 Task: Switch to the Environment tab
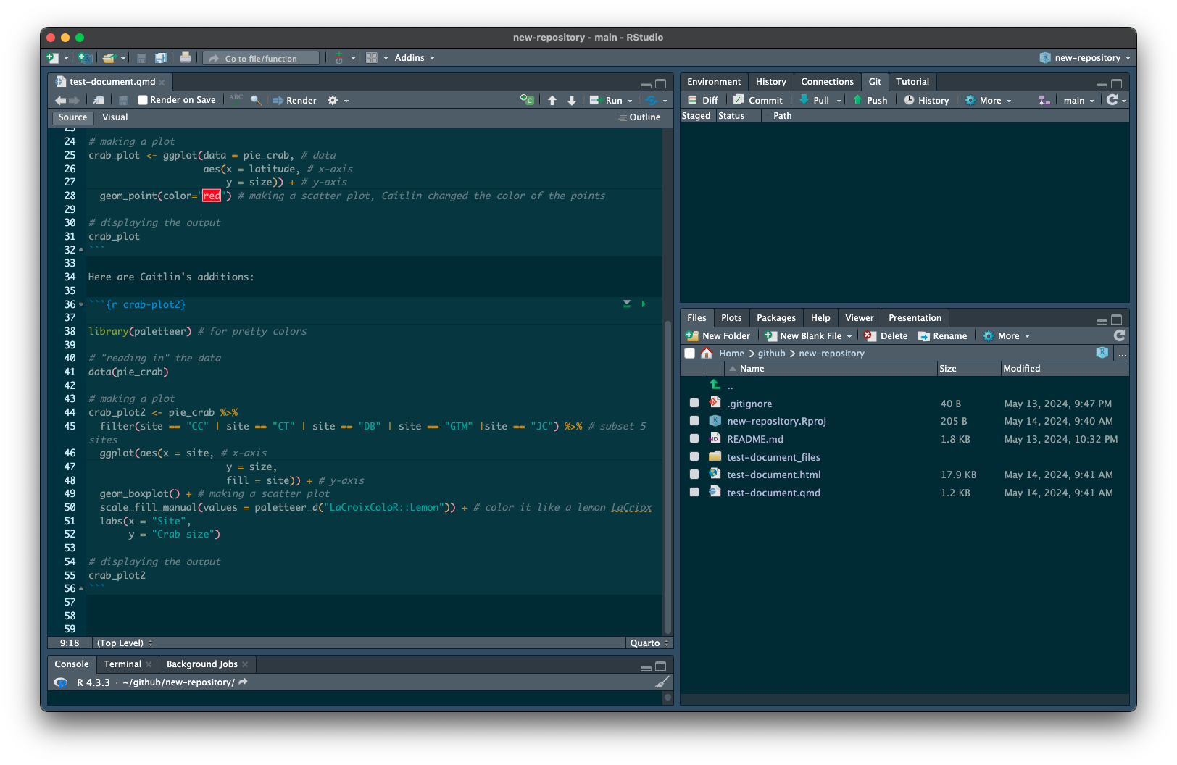713,82
